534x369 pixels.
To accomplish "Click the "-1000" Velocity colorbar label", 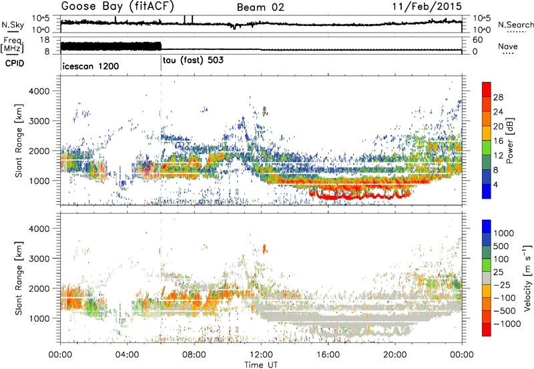I will tap(507, 324).
